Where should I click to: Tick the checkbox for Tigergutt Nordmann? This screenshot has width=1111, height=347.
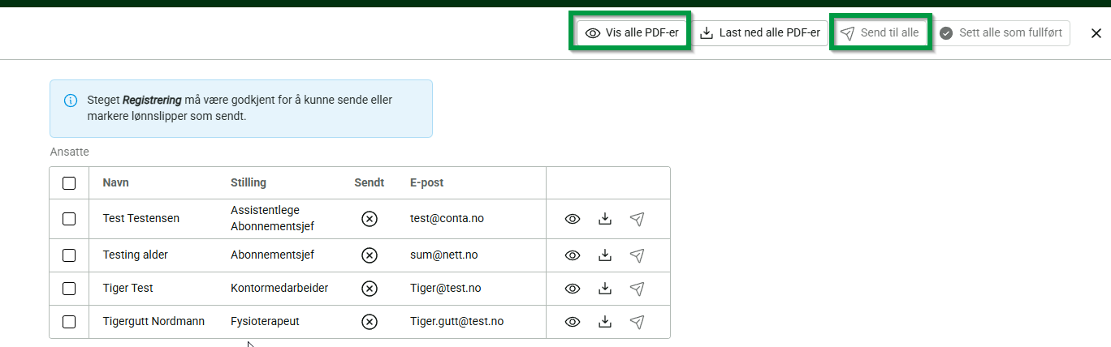(69, 322)
